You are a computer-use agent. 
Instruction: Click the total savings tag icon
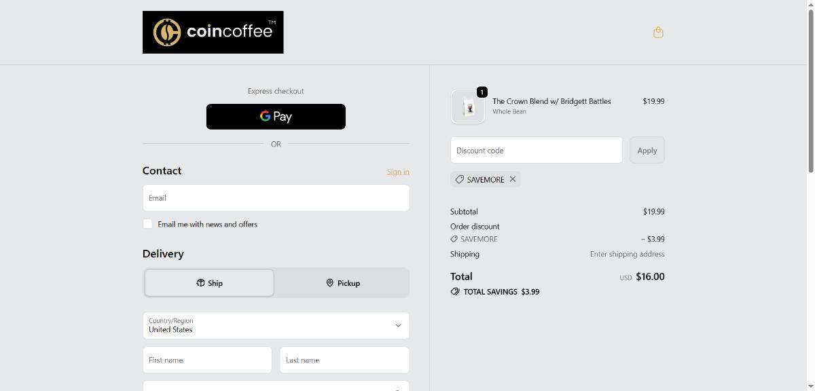coord(455,292)
